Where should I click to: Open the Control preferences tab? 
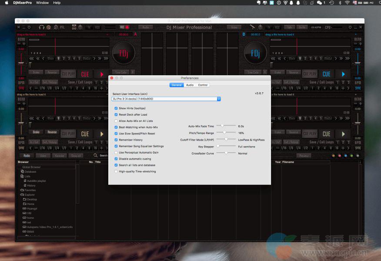click(203, 85)
